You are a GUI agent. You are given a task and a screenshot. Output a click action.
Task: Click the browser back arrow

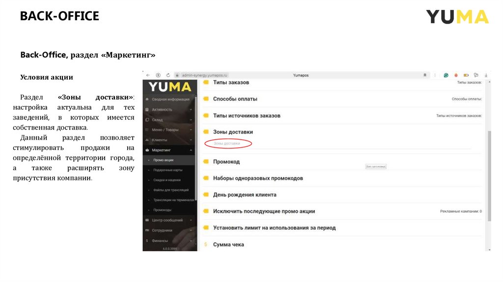tap(148, 75)
